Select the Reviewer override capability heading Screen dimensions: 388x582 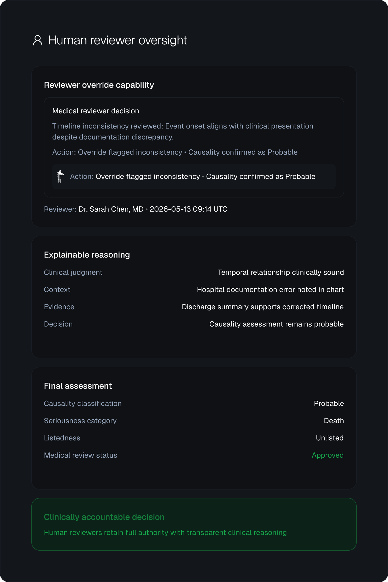[99, 85]
